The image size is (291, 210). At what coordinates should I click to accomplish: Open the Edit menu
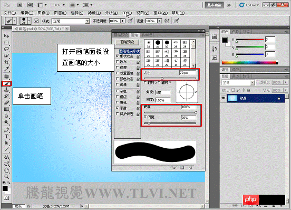(x=27, y=13)
